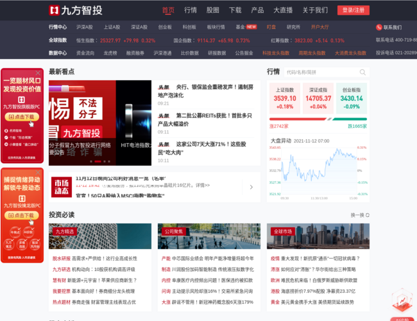Viewport: 417px width, 321px height.
Task: Open the 大直播 menu item
Action: tap(283, 10)
